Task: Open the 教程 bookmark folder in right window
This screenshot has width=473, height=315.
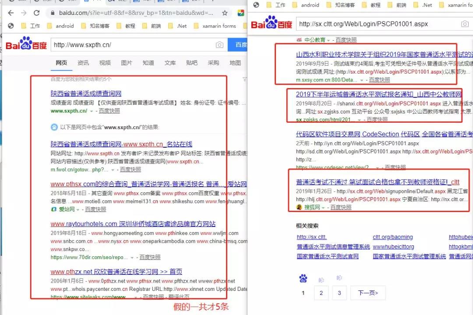Action: coord(371,5)
